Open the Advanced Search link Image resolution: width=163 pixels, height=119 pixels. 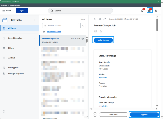tap(54, 32)
